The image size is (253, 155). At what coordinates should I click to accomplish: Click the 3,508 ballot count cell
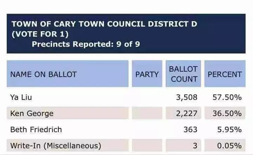[187, 97]
